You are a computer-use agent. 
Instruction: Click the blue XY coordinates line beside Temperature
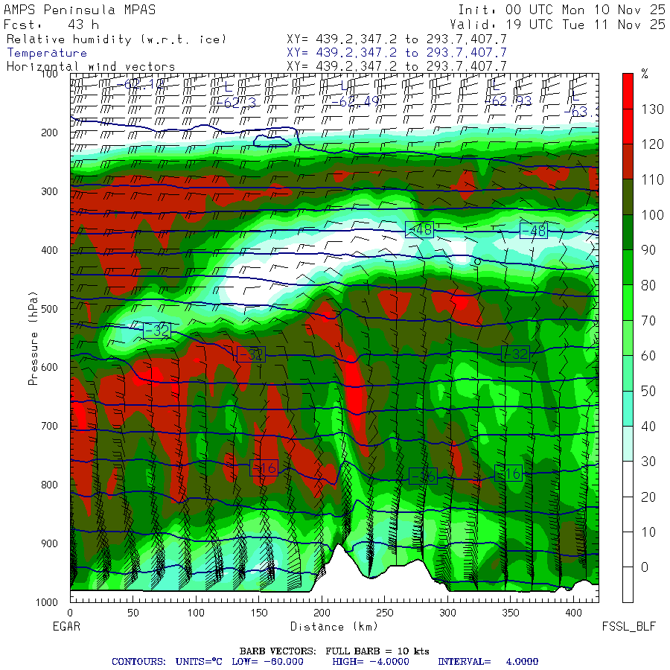(x=397, y=53)
